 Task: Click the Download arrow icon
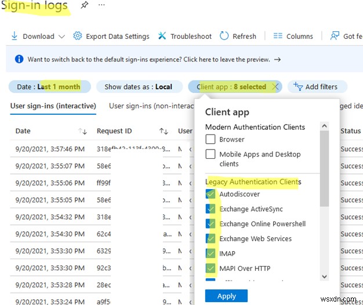pos(14,36)
